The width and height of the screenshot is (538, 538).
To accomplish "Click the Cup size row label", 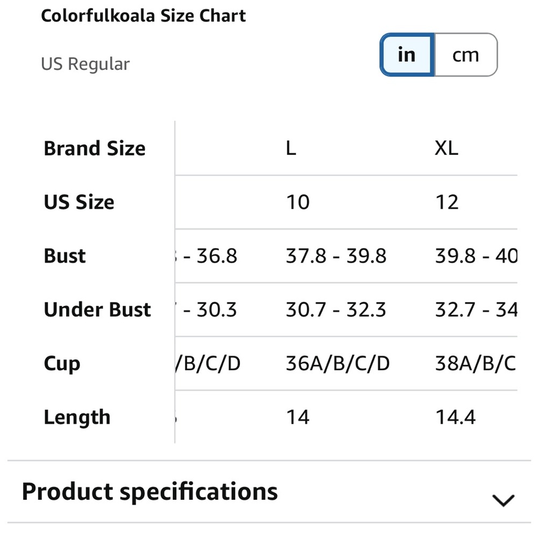I will click(x=61, y=363).
